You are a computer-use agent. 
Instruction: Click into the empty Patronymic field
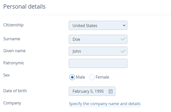click(98, 63)
